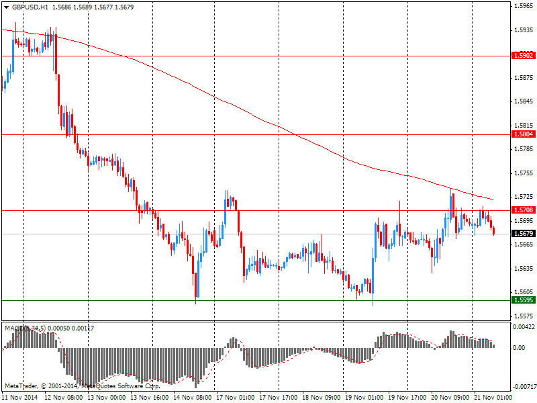Click the 1.5575 price scale value
The width and height of the screenshot is (537, 403).
coord(524,316)
